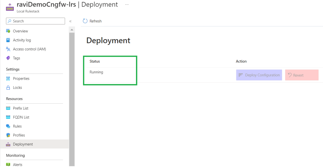
Task: Click the Activity log icon
Action: pyautogui.click(x=8, y=40)
